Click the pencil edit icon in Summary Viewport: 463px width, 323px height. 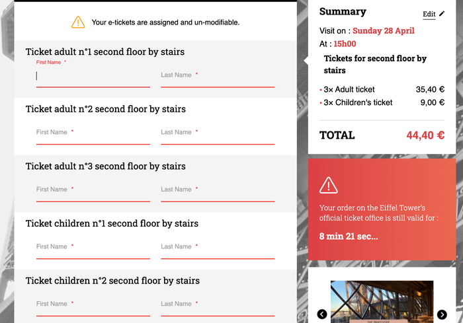(x=442, y=14)
